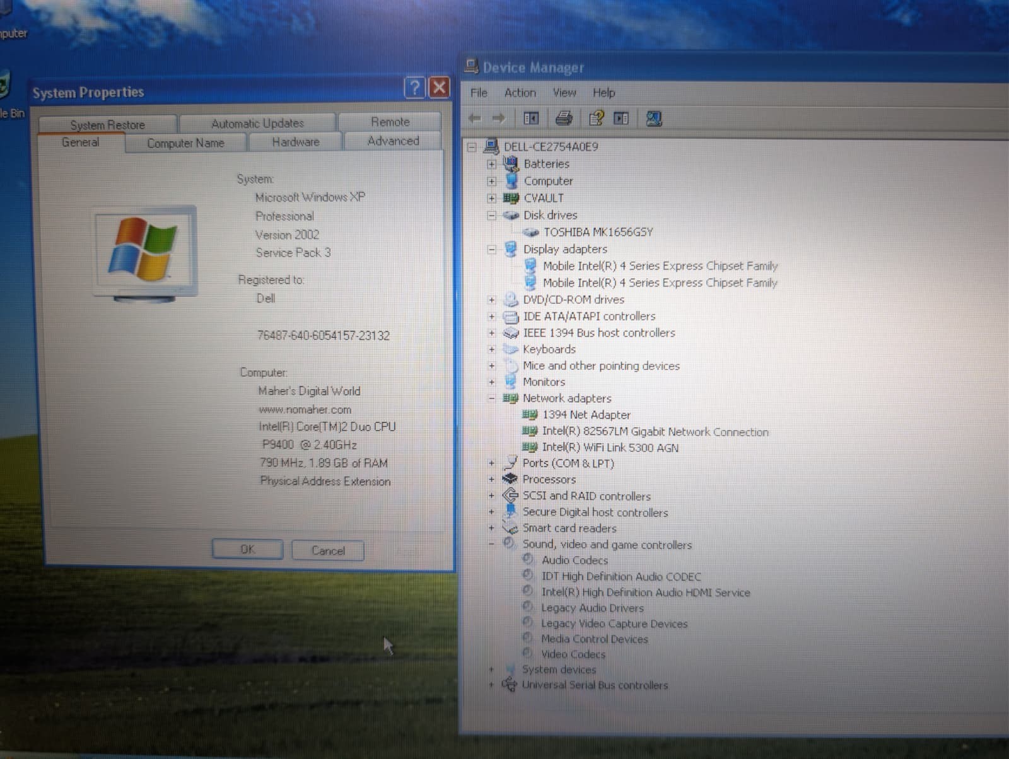
Task: Select TOSHIBA MK1656GSY disk drive
Action: tap(598, 232)
